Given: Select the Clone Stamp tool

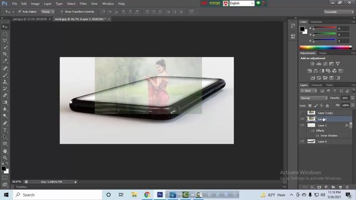Looking at the screenshot, I should (5, 82).
